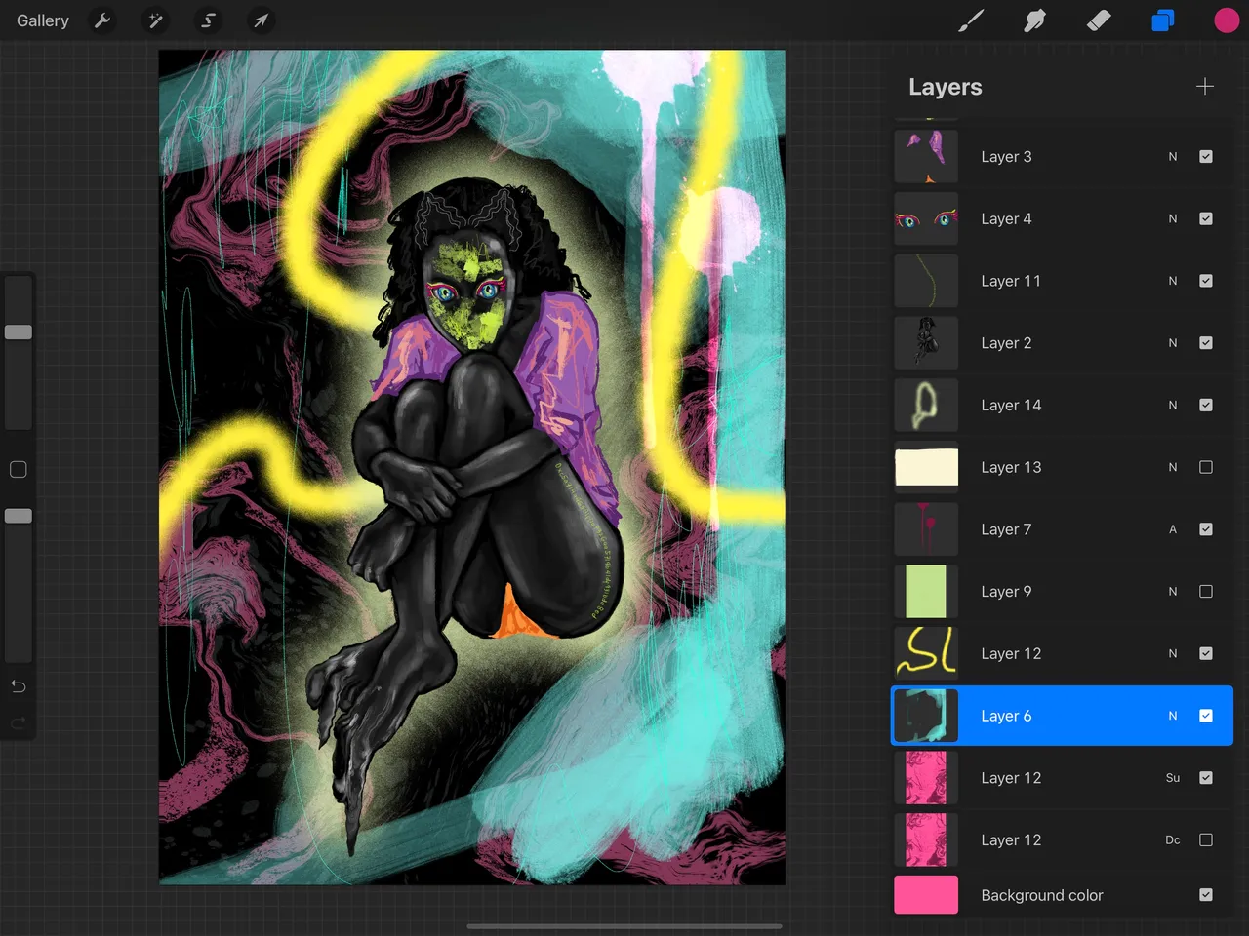Open the Actions wrench menu
Image resolution: width=1249 pixels, height=936 pixels.
coord(102,20)
